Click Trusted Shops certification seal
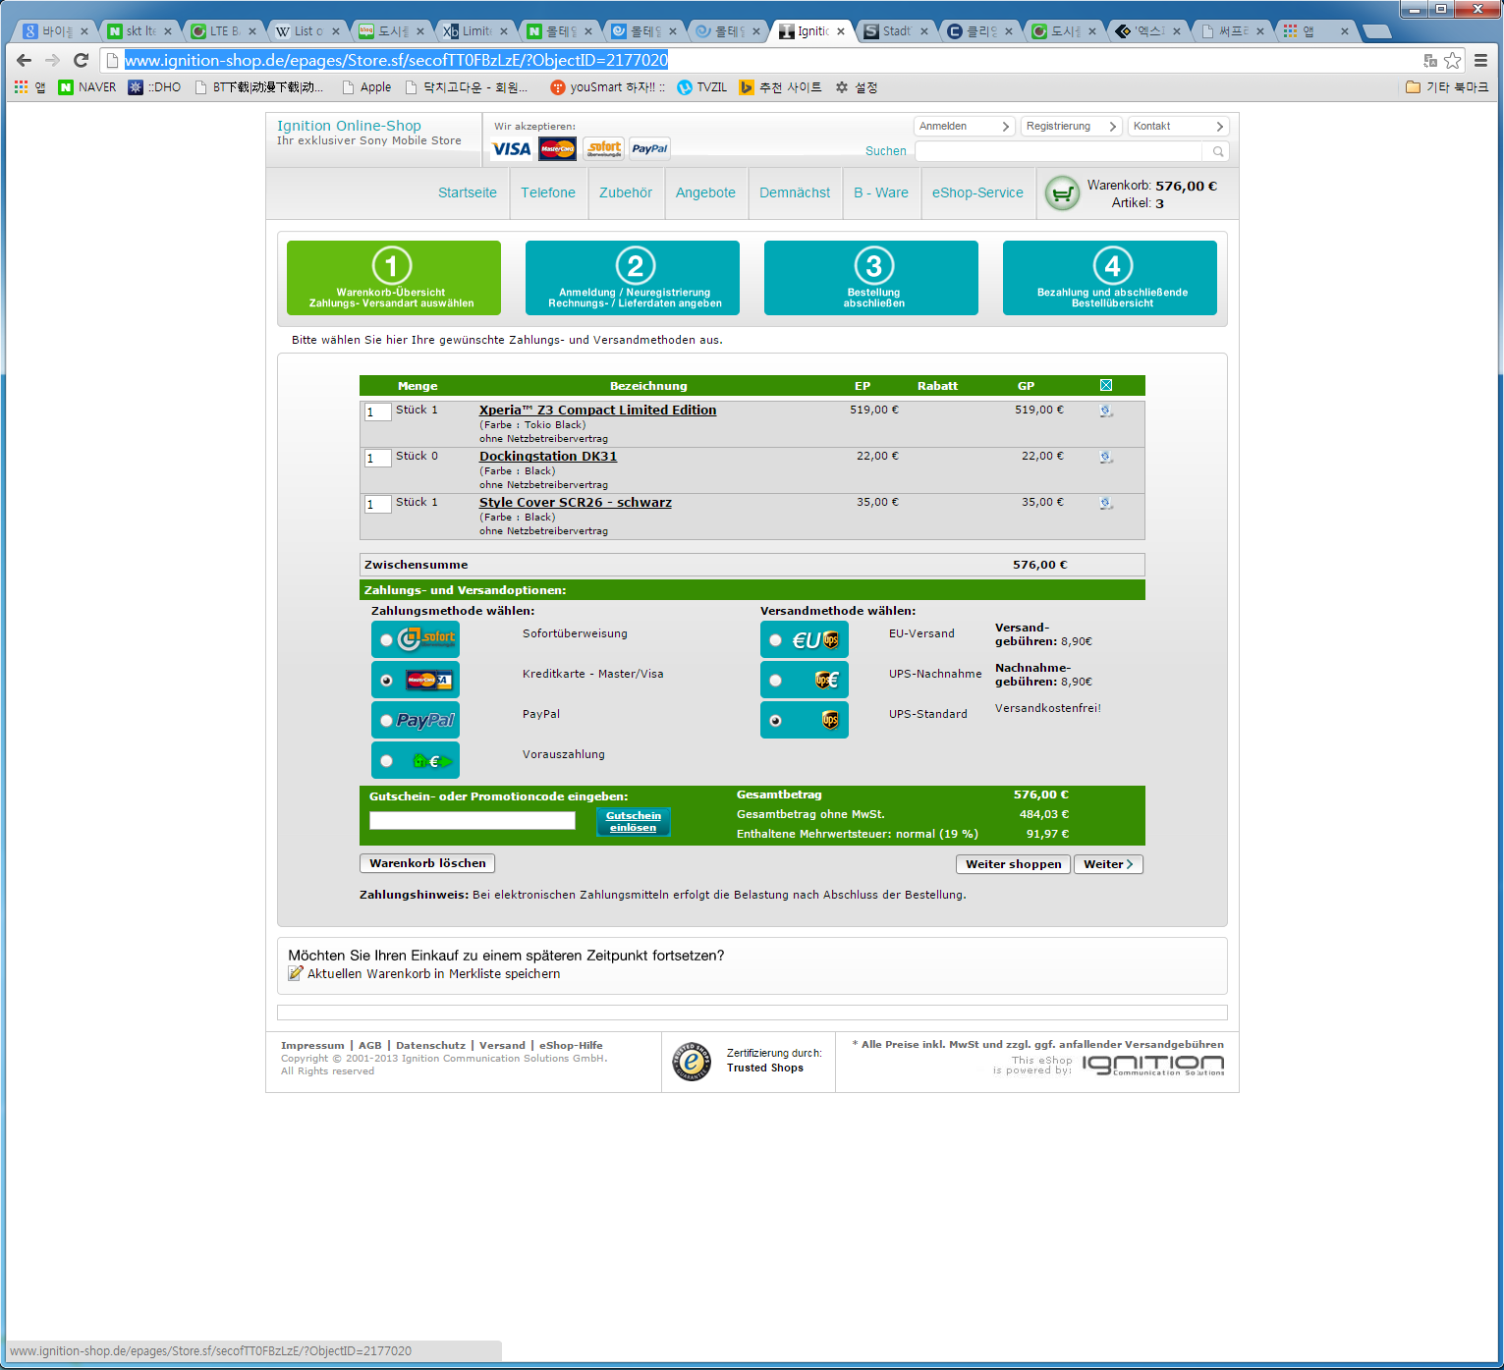 tap(692, 1061)
